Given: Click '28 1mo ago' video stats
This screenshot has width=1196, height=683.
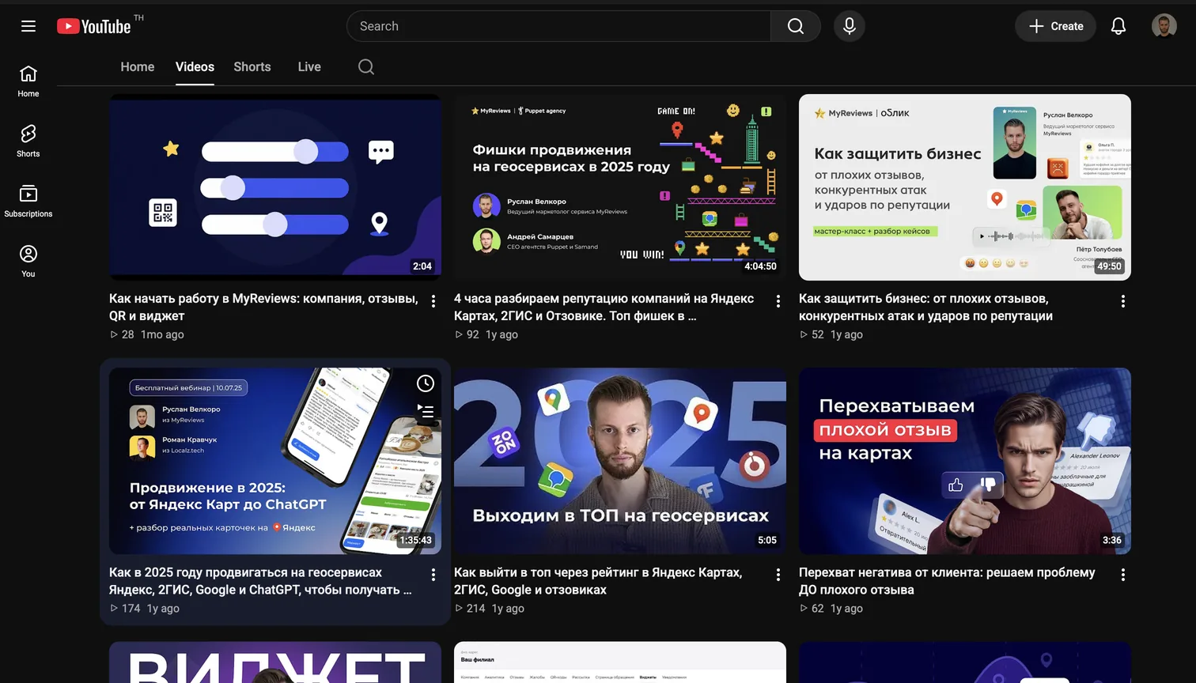Looking at the screenshot, I should click(147, 334).
